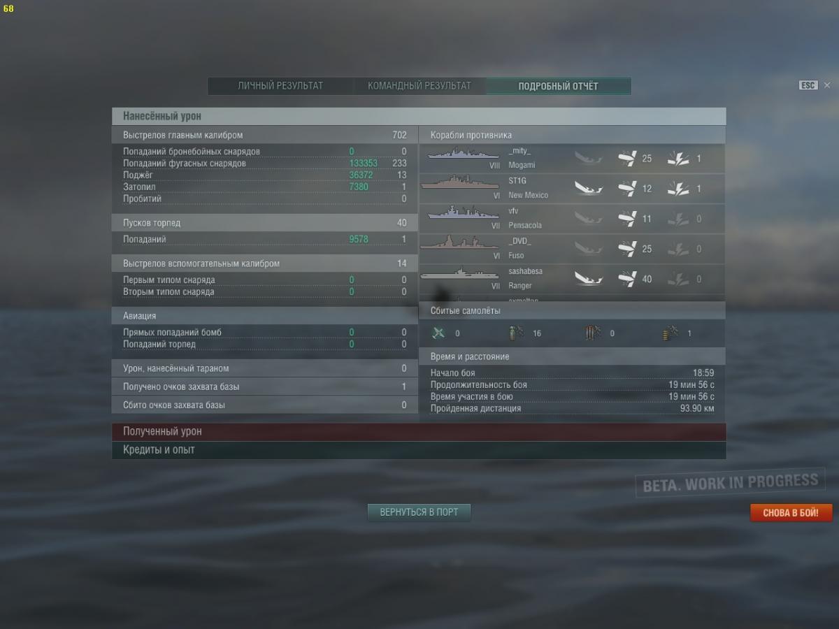Image resolution: width=839 pixels, height=629 pixels.
Task: Click fire icon in Mogami row
Action: [x=677, y=159]
